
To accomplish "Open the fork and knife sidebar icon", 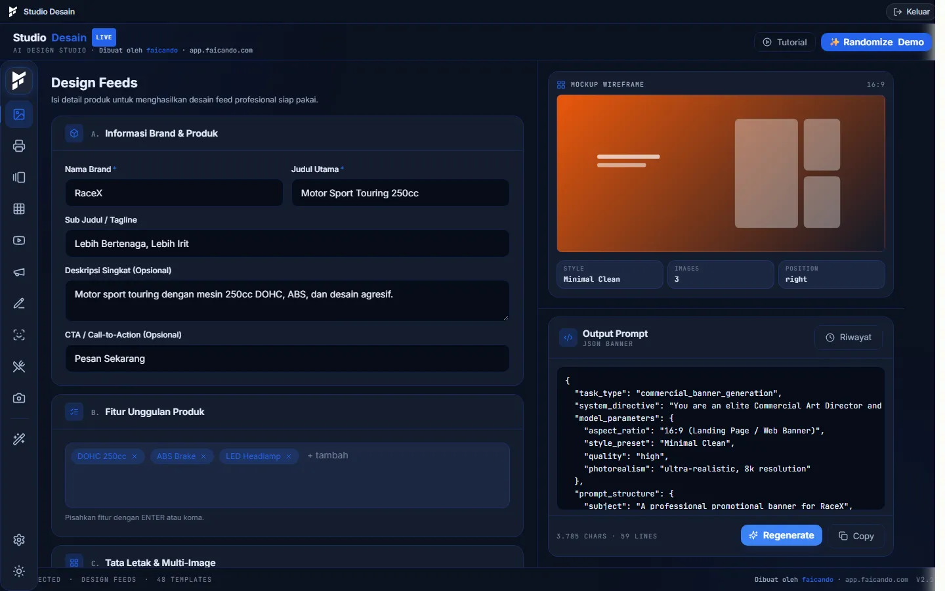I will 19,366.
